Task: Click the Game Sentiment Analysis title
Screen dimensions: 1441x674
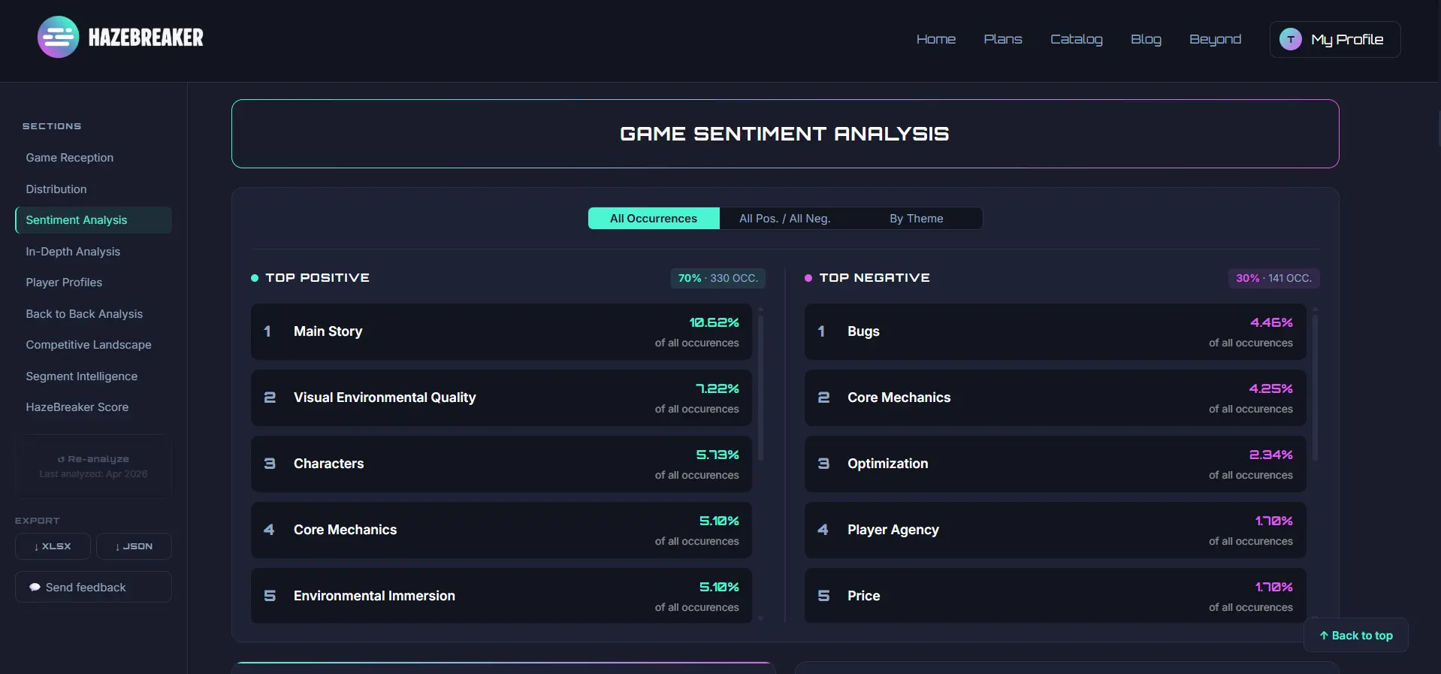Action: (784, 134)
